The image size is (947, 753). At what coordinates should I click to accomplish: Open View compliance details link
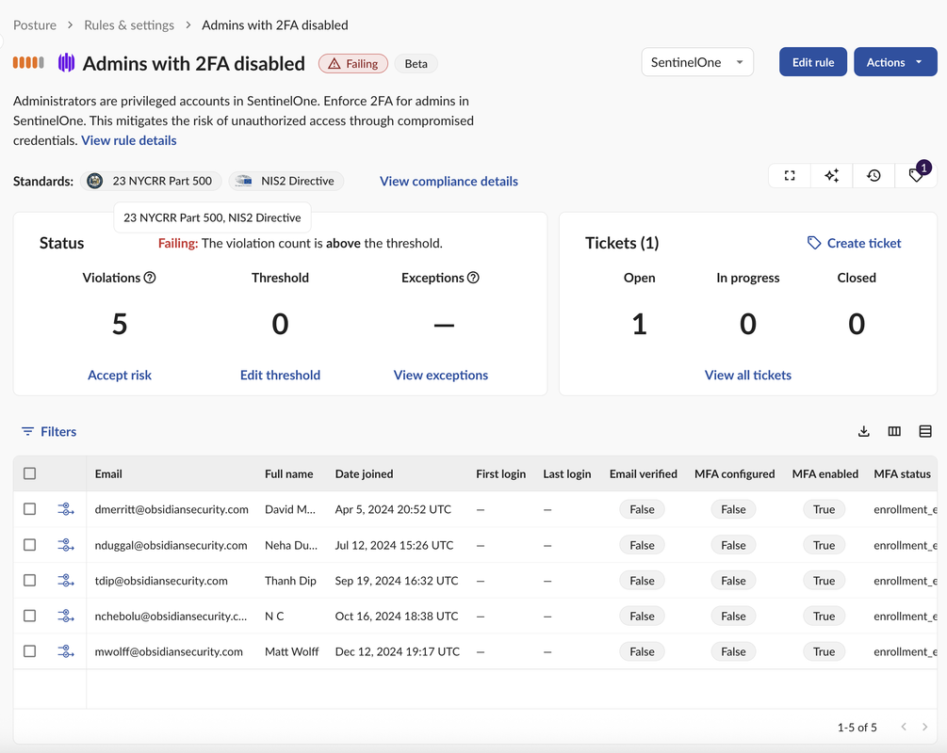[x=449, y=181]
